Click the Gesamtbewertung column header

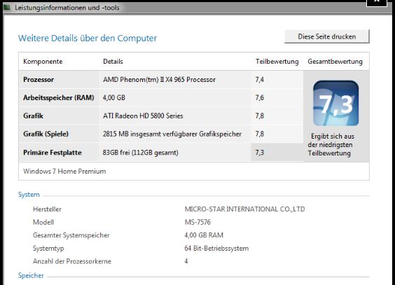click(x=335, y=62)
